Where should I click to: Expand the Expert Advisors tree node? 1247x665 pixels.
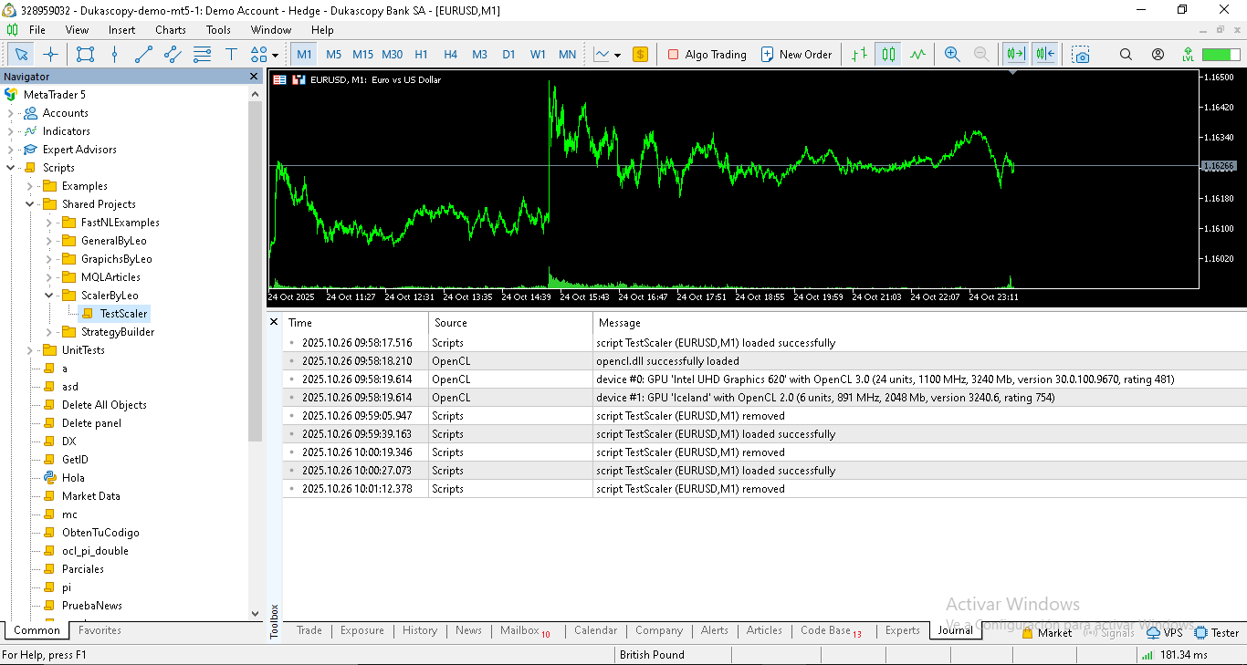click(x=11, y=150)
